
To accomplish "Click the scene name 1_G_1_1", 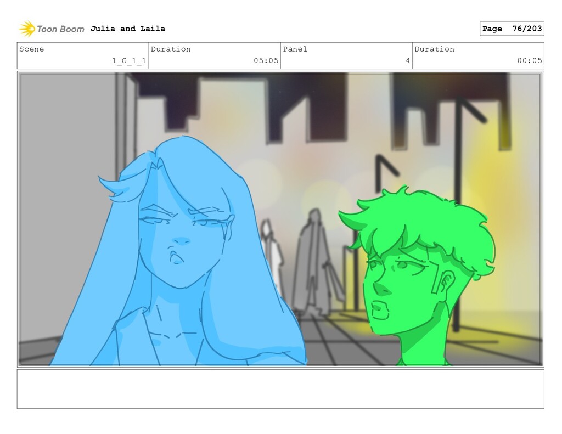I will tap(128, 60).
